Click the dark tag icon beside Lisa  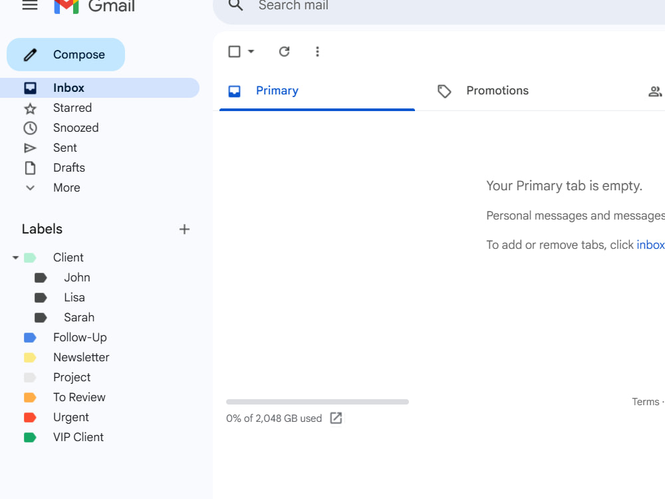coord(41,298)
